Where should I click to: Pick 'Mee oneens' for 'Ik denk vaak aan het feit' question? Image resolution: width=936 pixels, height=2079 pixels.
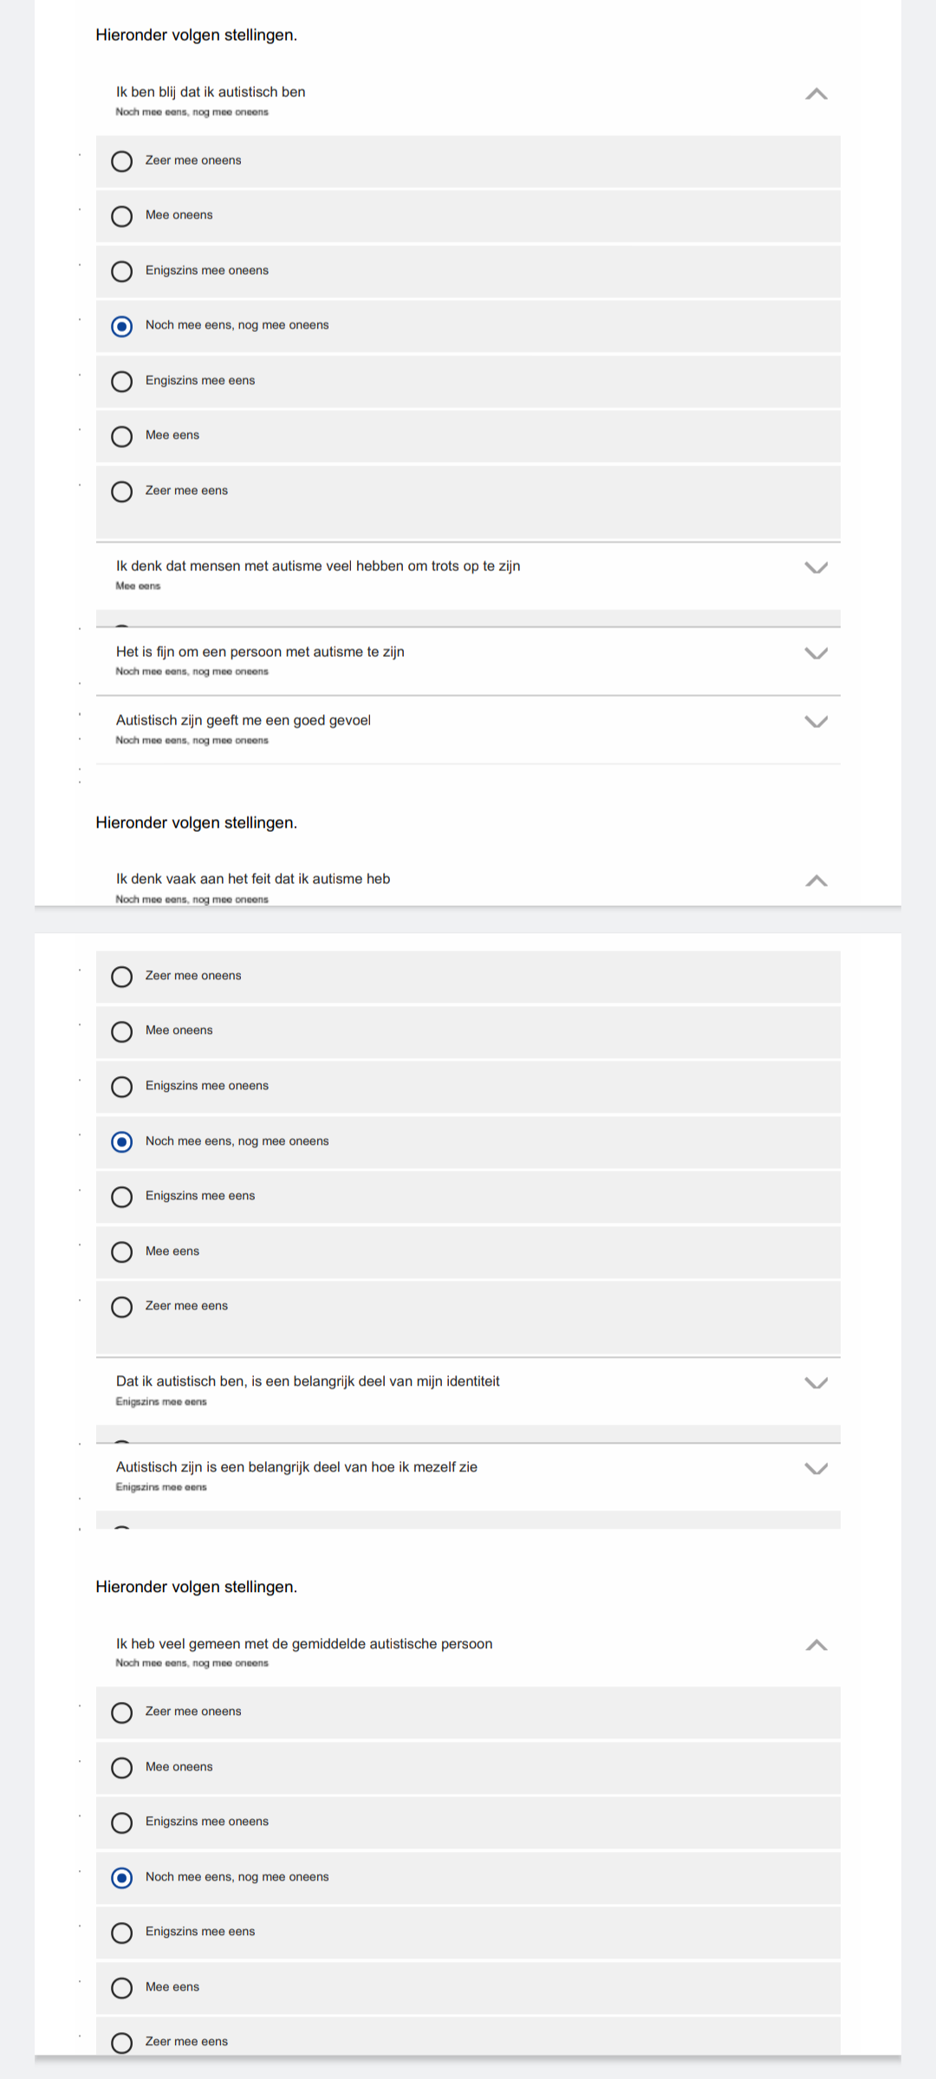coord(468,1031)
